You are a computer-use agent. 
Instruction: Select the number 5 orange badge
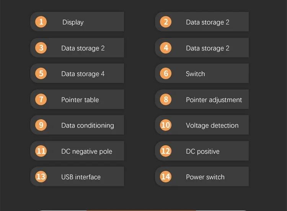[x=41, y=73]
